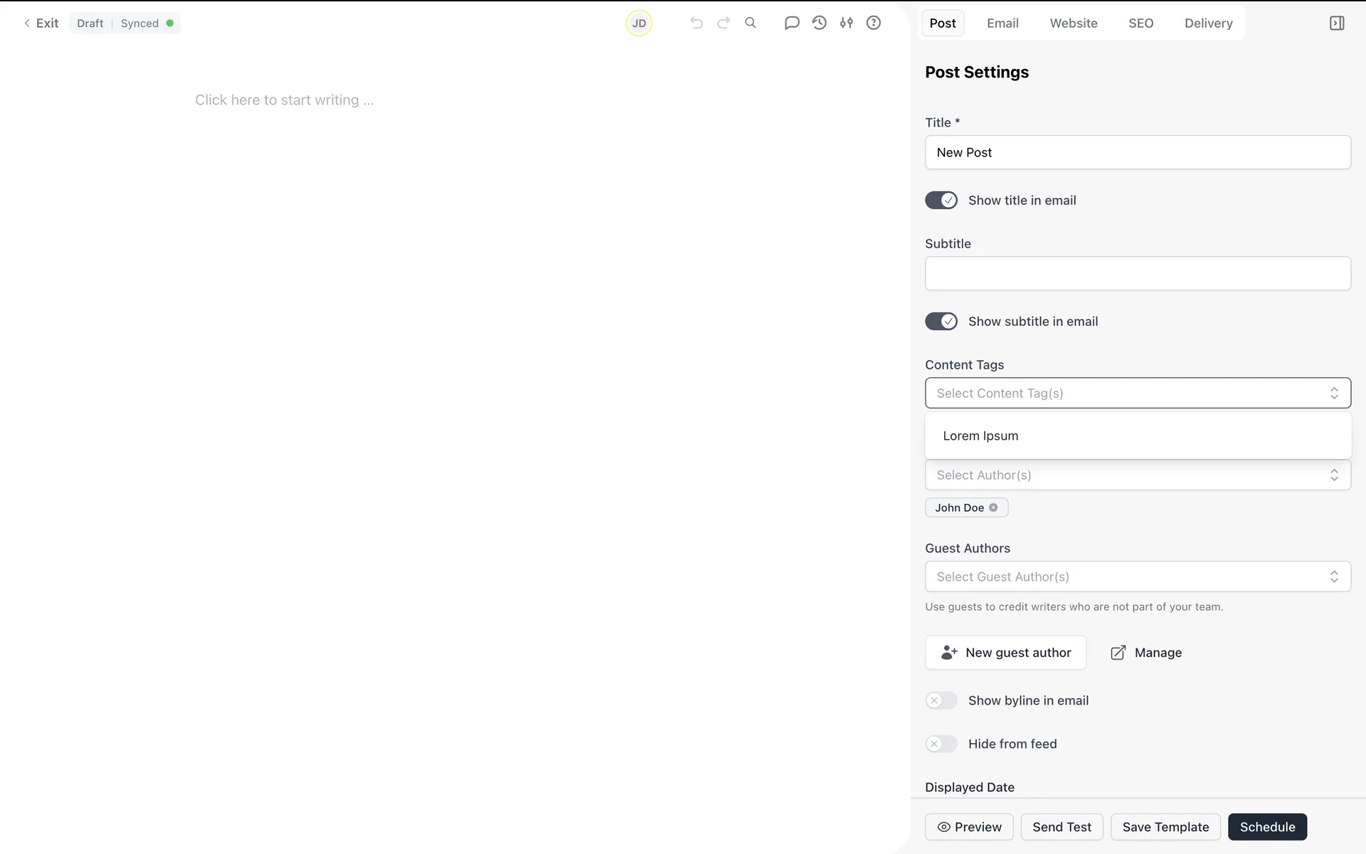The height and width of the screenshot is (854, 1366).
Task: Open the Select Author(s) dropdown
Action: coord(1137,475)
